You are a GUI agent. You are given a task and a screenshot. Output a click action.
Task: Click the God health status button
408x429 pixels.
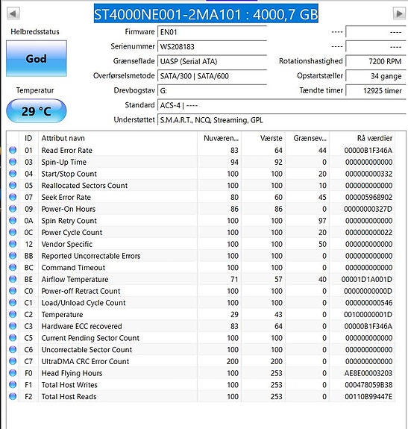tap(37, 58)
